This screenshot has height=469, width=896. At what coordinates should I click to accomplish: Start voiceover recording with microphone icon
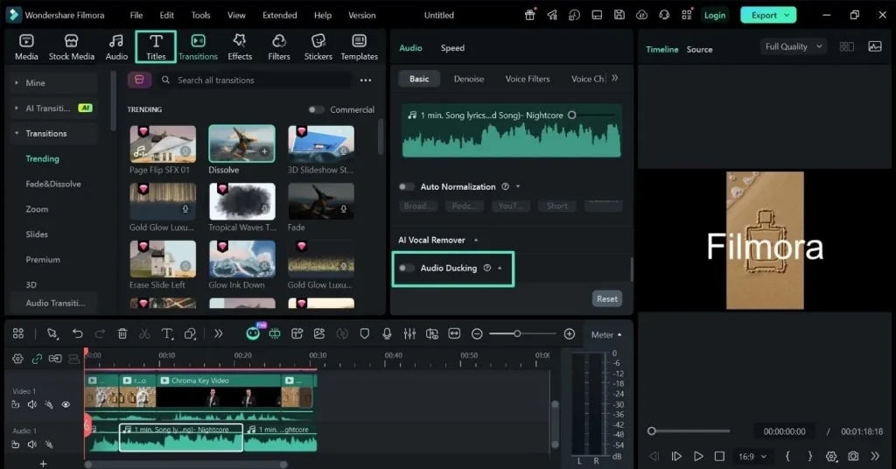387,333
